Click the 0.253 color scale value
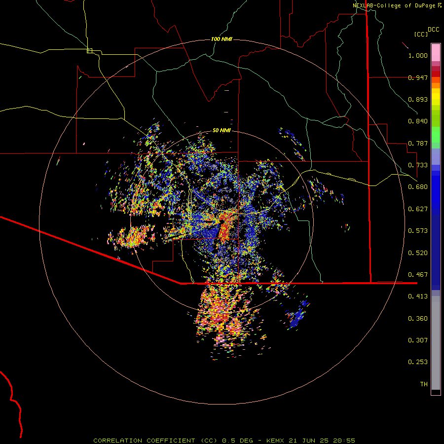 coord(418,362)
